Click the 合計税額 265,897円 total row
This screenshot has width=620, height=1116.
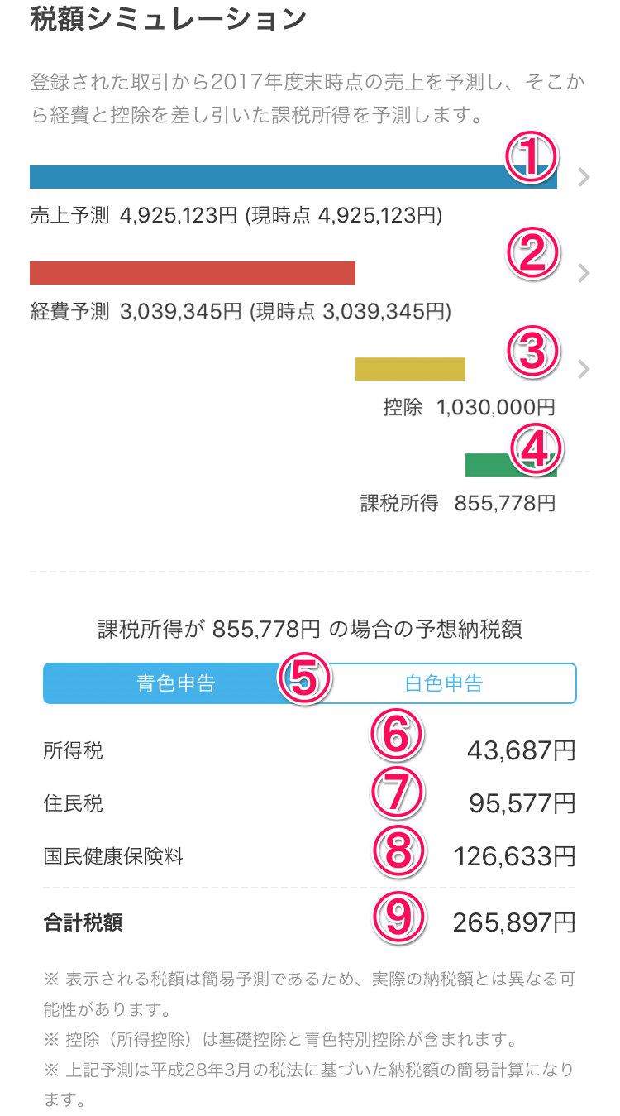point(310,922)
